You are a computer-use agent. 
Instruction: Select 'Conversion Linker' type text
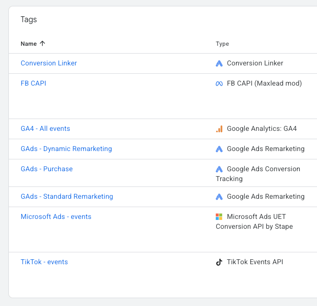tap(255, 63)
